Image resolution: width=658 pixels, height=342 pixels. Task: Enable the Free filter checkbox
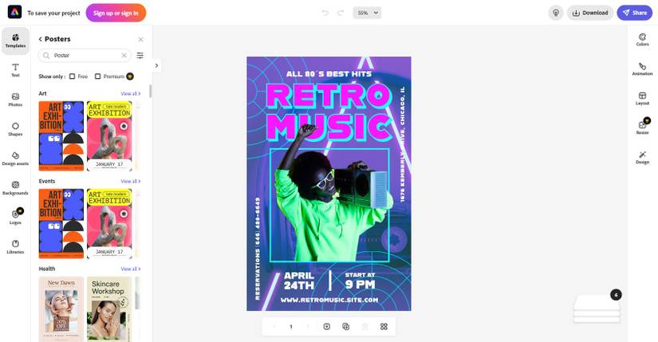pyautogui.click(x=72, y=77)
